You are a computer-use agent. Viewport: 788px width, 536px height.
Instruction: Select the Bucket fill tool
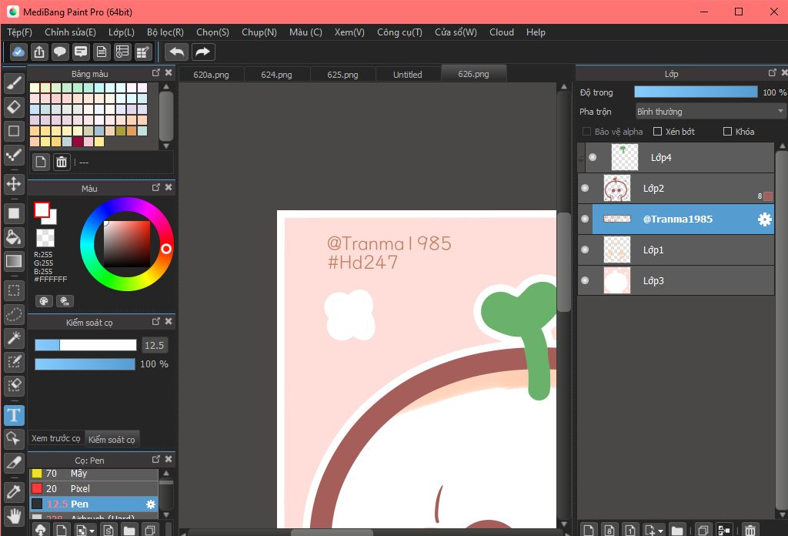14,237
